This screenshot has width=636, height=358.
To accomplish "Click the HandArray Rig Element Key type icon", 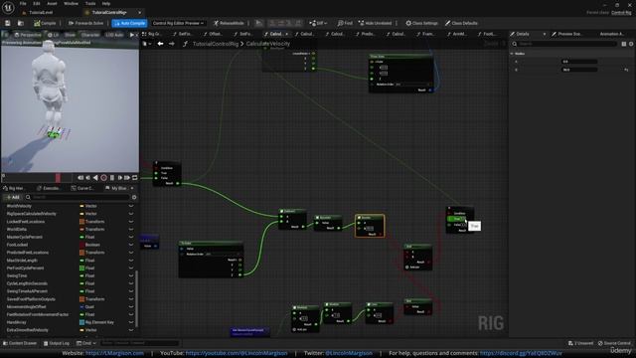I will point(81,322).
